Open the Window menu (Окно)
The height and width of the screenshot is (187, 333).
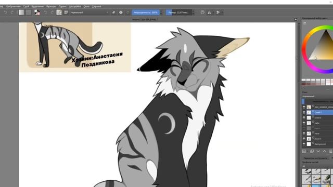[86, 7]
